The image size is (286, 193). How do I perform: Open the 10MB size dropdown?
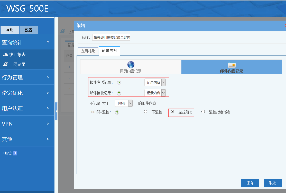[x=124, y=103]
